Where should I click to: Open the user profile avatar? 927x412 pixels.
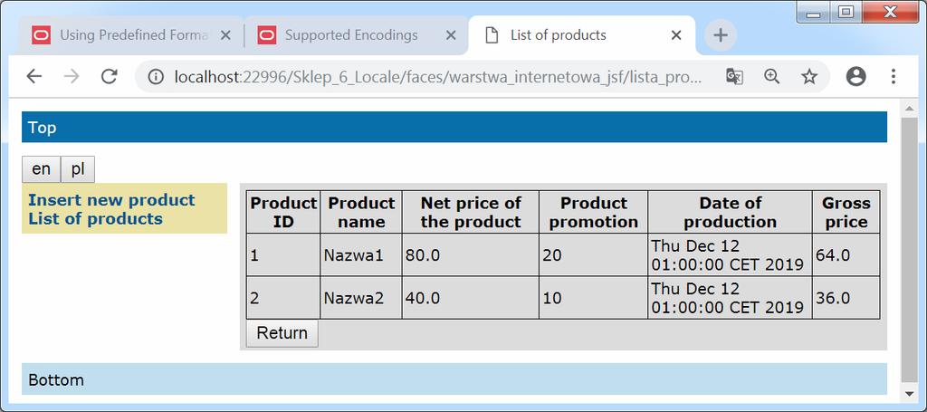[x=855, y=77]
